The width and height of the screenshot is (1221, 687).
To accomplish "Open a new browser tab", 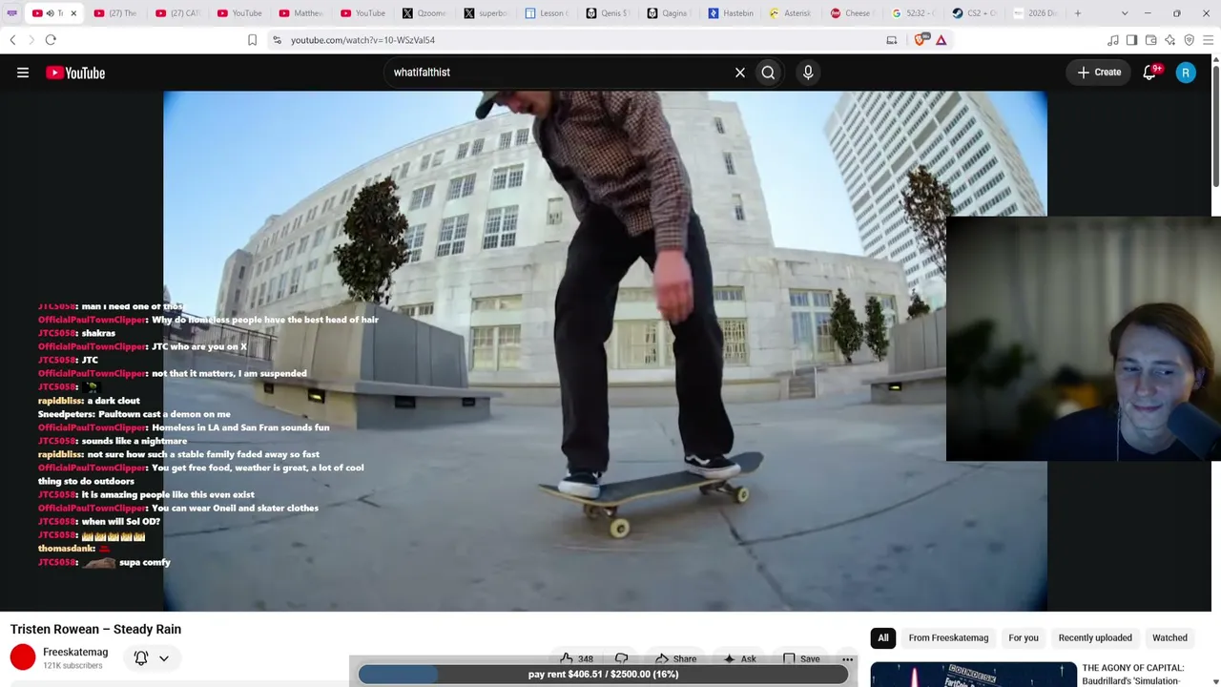I will tap(1078, 13).
